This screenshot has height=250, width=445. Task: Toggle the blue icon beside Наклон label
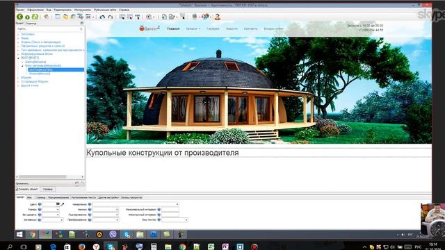[90, 210]
